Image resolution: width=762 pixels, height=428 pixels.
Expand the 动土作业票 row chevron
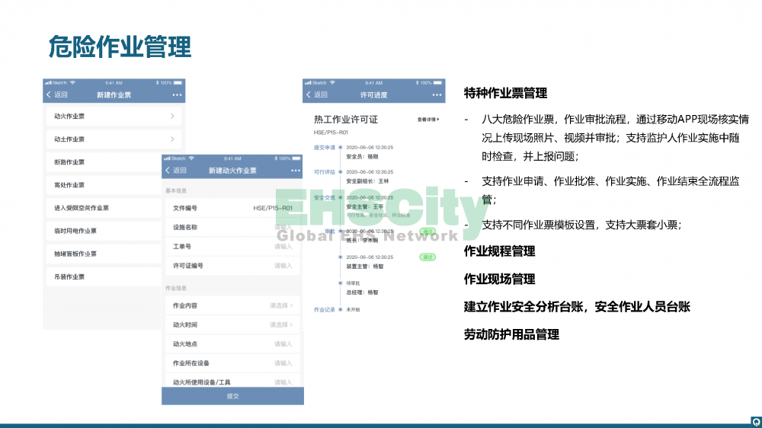172,139
